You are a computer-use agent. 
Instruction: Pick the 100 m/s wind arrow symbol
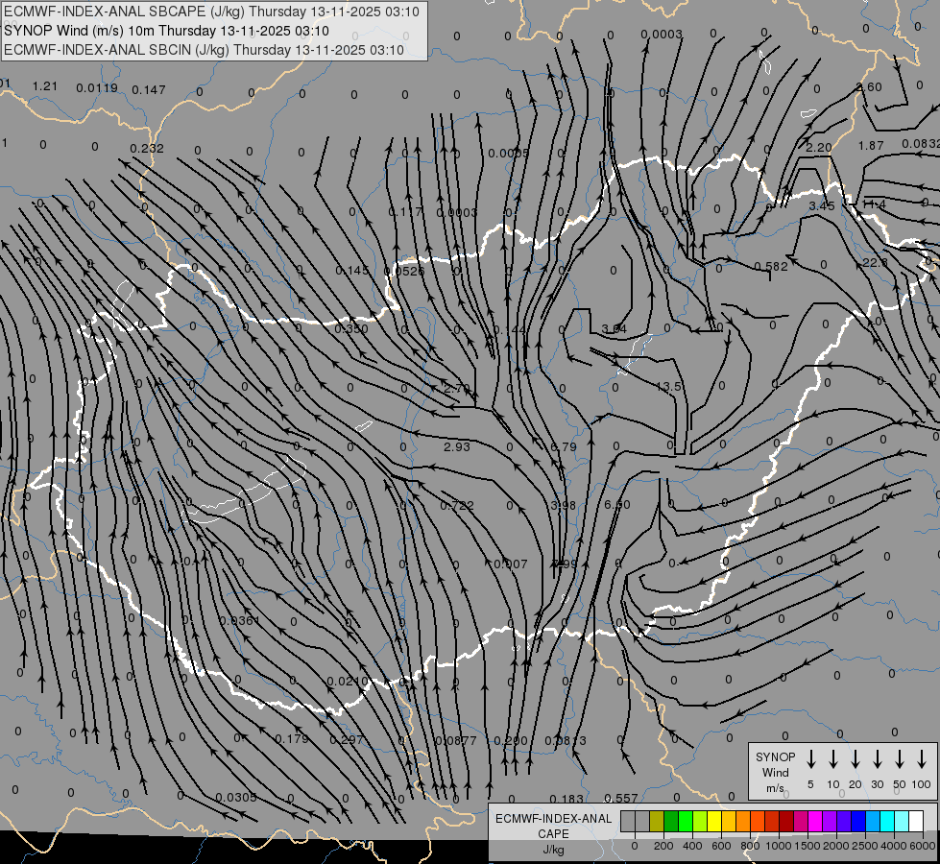pos(922,759)
